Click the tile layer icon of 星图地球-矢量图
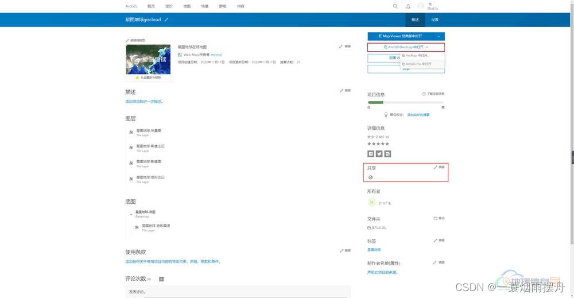This screenshot has height=298, width=574. 131,132
